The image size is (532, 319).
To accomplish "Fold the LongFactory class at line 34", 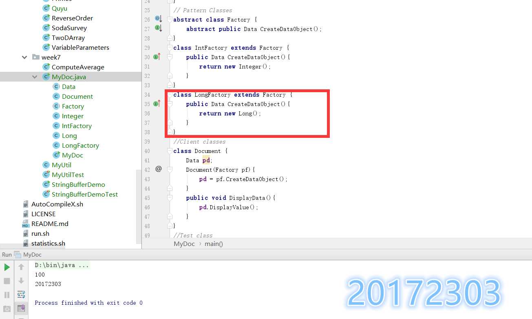I will click(x=170, y=94).
